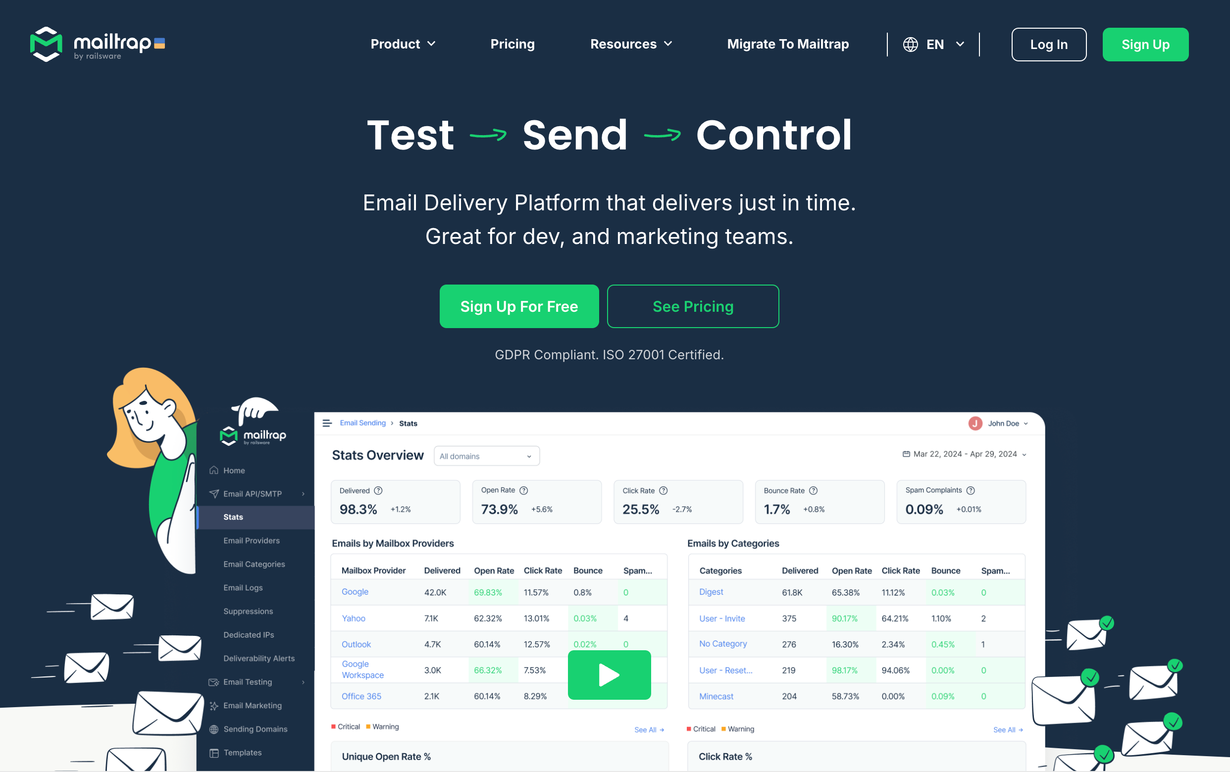Click Migrate To Mailtrap menu item
The width and height of the screenshot is (1230, 772).
pos(788,45)
